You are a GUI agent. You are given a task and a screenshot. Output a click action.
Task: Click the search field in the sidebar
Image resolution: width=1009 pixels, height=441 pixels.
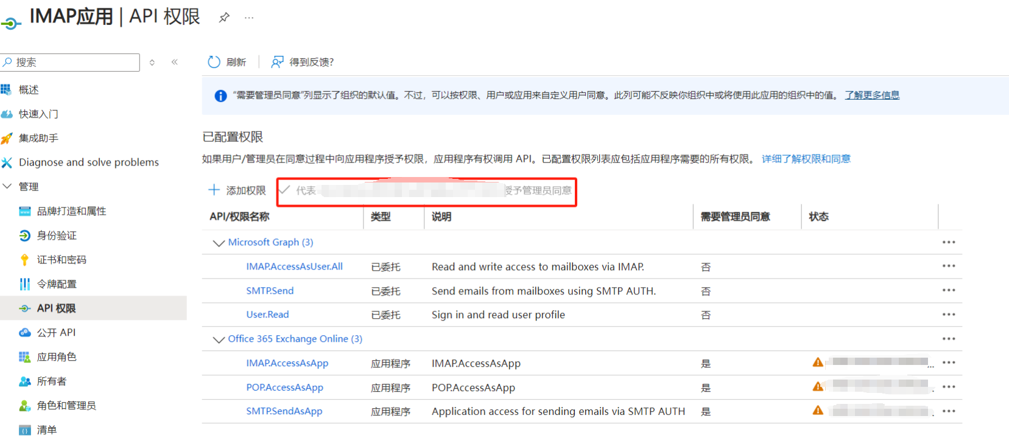point(70,62)
